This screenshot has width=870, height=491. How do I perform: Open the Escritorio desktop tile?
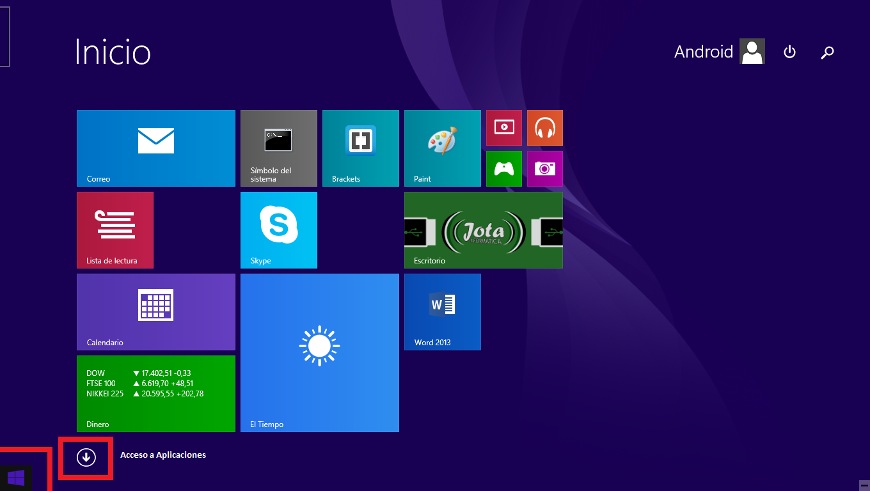point(483,230)
